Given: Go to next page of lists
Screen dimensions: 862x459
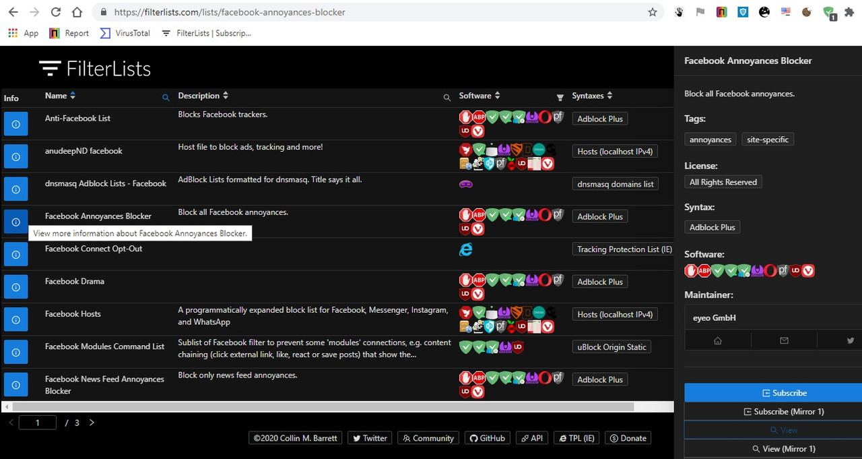Looking at the screenshot, I should [x=92, y=423].
